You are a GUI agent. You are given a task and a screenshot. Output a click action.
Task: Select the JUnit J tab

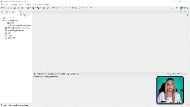click(22, 12)
